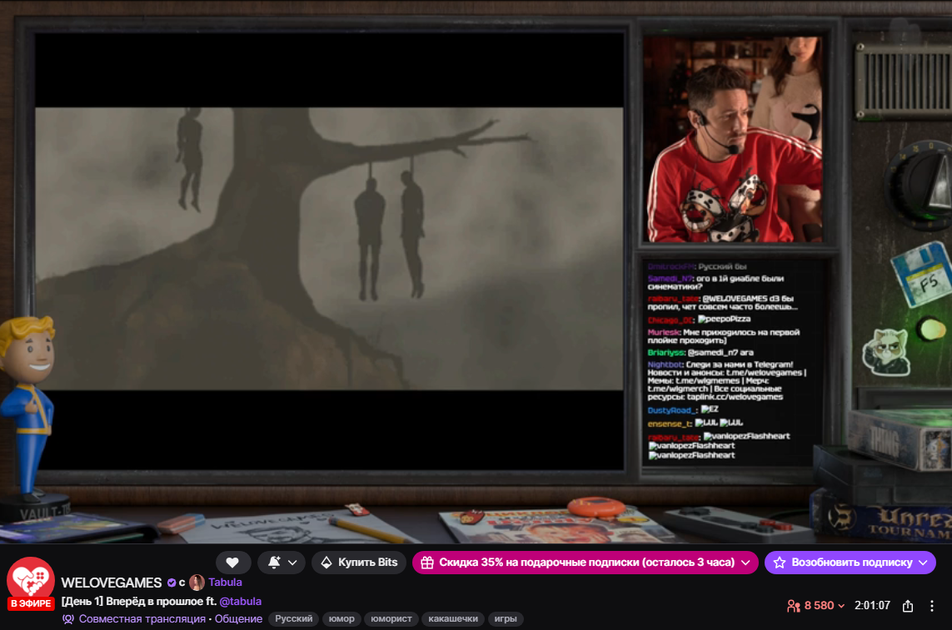Open the WELOVEGAMES channel avatar
The width and height of the screenshot is (952, 630).
[31, 579]
